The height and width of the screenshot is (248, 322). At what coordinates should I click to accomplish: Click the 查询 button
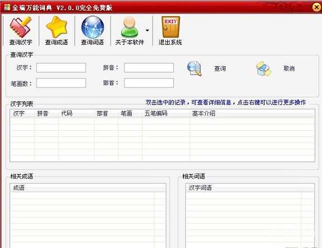click(220, 68)
